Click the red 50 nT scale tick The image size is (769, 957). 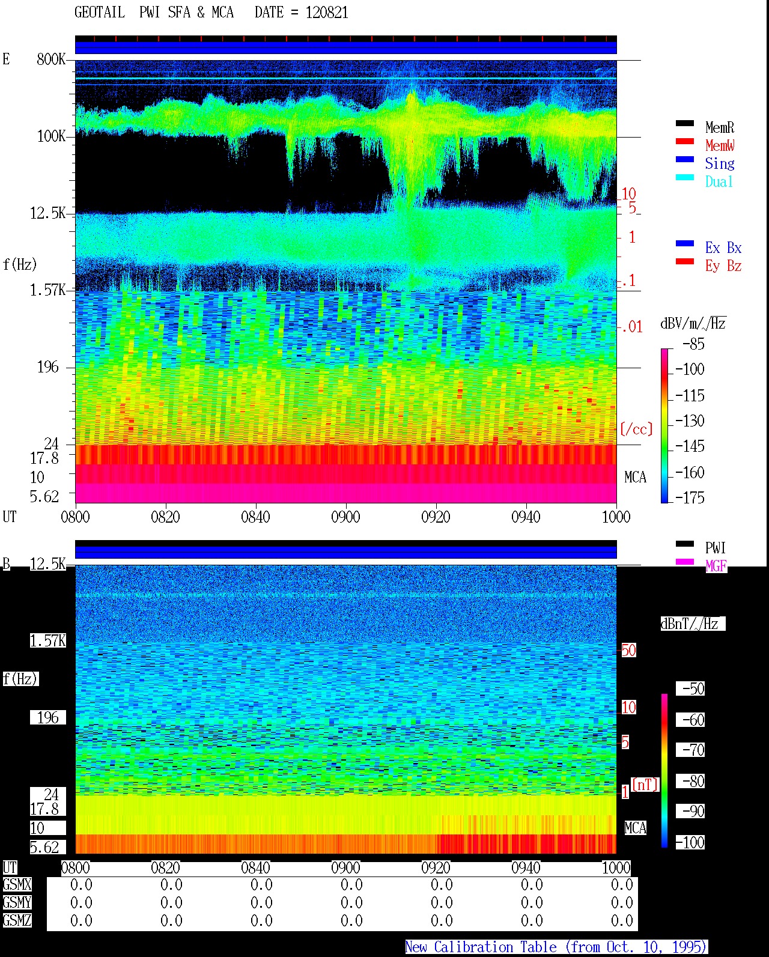(x=628, y=650)
